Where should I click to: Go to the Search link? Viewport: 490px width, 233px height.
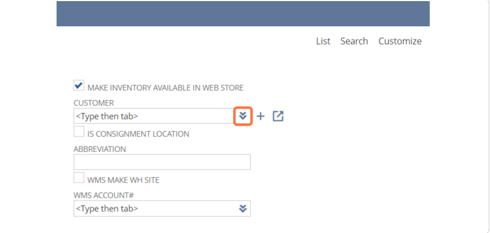coord(354,41)
